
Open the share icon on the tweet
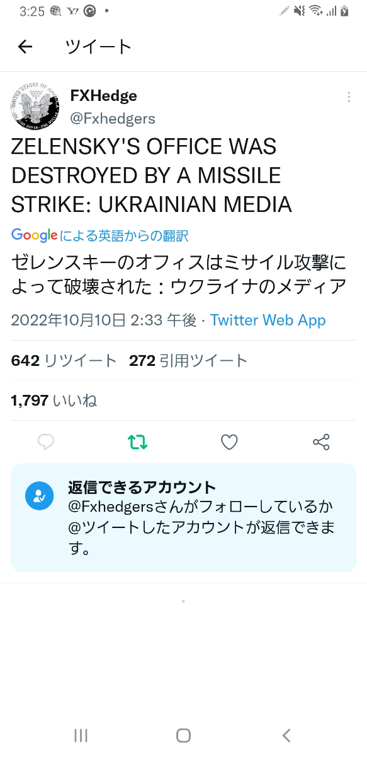tap(321, 442)
